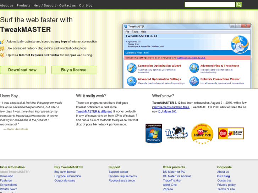Viewport: 258px width, 193px height.
Task: Open footer About us under Corporate
Action: point(223,172)
